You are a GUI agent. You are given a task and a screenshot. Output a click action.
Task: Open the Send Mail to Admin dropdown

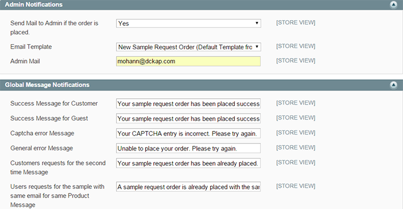point(188,24)
